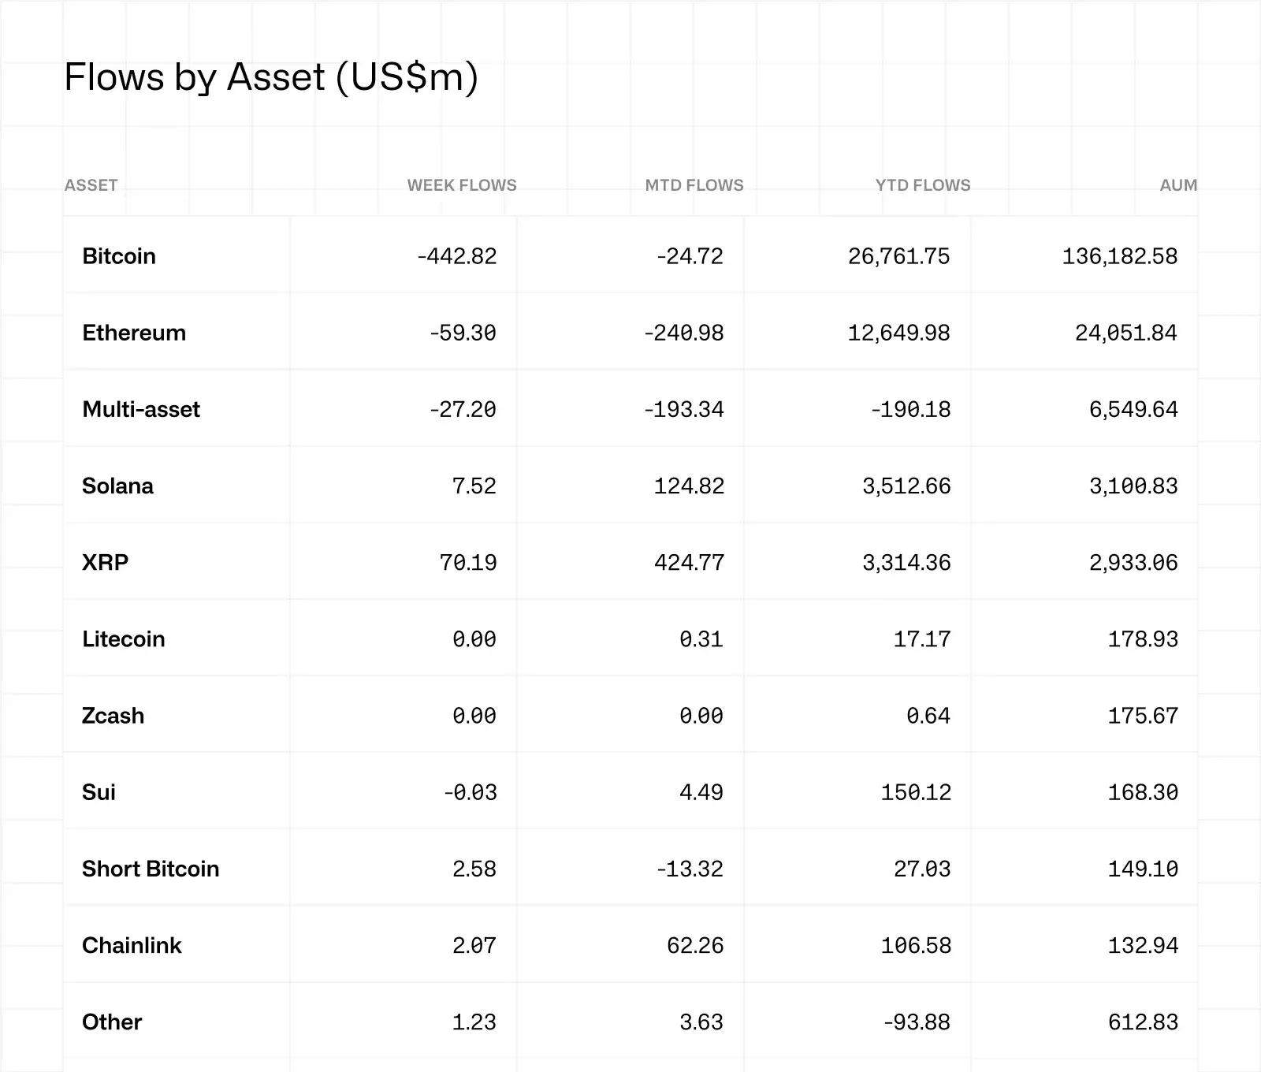
Task: Click the Other row label
Action: (x=112, y=1022)
